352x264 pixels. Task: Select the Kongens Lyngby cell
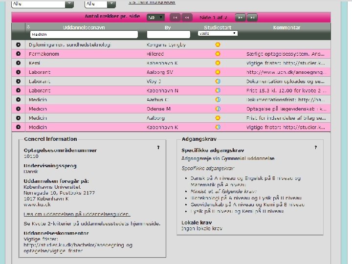(x=166, y=45)
